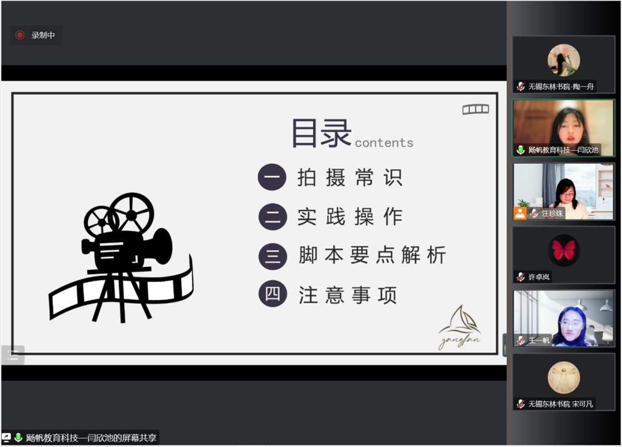The image size is (622, 447).
Task: Click muted mic icon beside 无锡东林书院 宋可凡
Action: click(x=521, y=404)
